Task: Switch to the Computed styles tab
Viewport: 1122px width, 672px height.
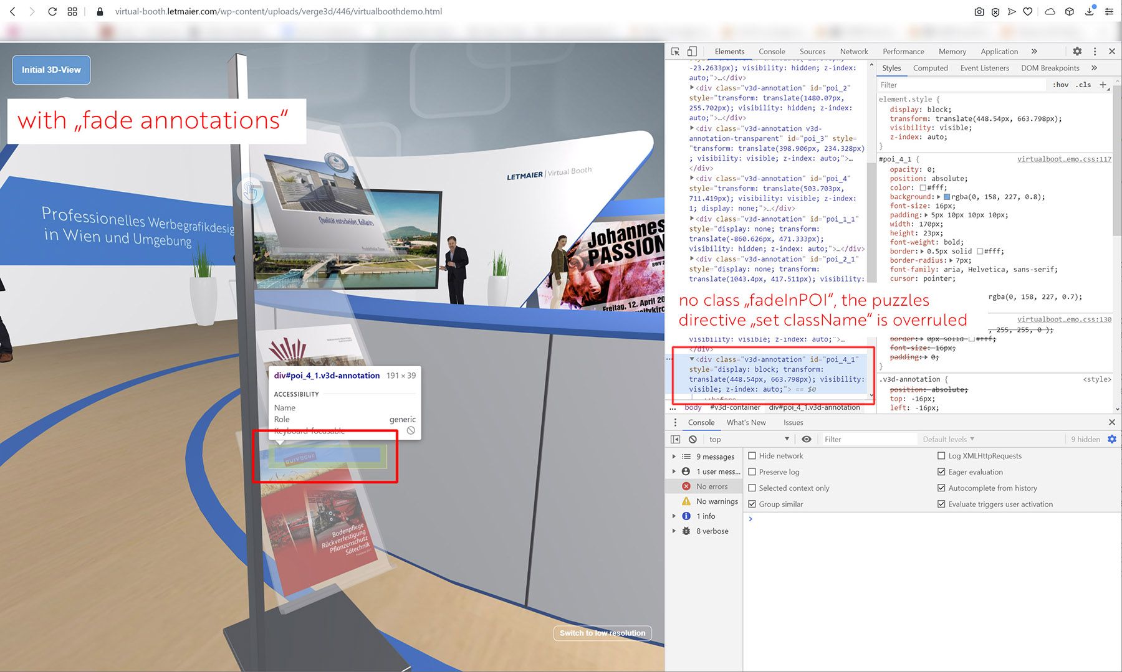Action: [x=930, y=68]
